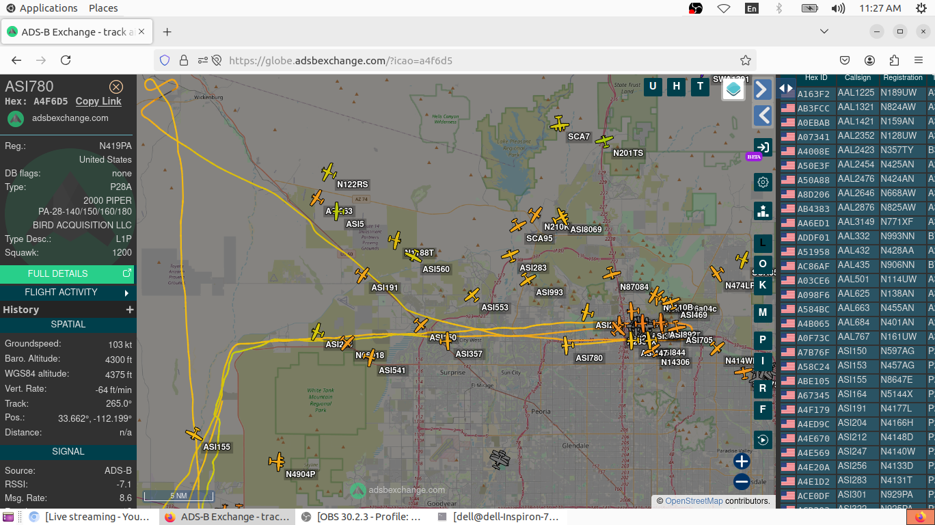Click the ASI553 aircraft marker
935x525 pixels.
click(x=472, y=295)
